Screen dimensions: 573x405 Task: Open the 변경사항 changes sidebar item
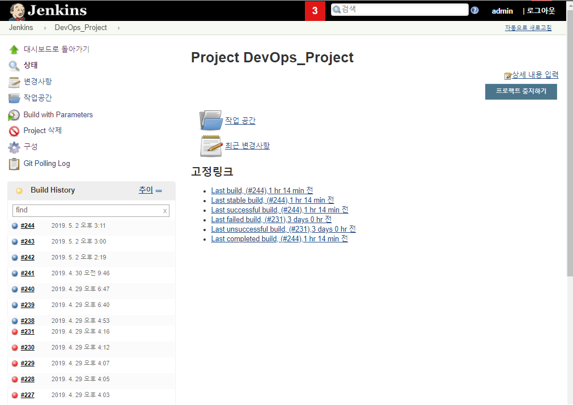click(37, 82)
